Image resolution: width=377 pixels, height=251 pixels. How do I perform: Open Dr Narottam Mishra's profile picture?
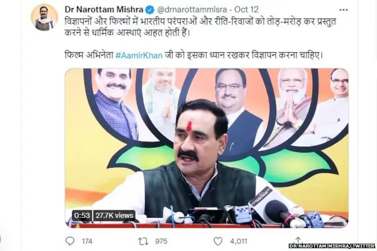click(x=44, y=17)
